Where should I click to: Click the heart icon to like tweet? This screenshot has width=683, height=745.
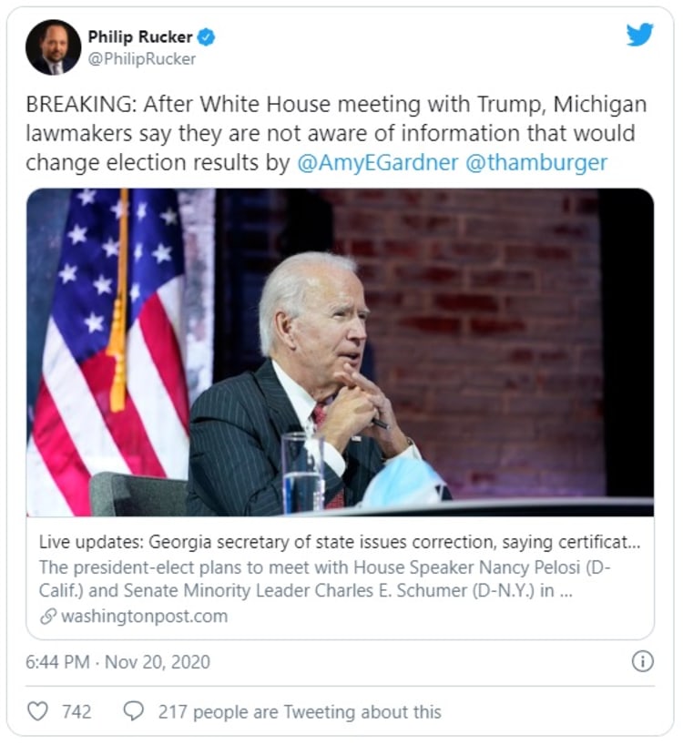tap(37, 711)
